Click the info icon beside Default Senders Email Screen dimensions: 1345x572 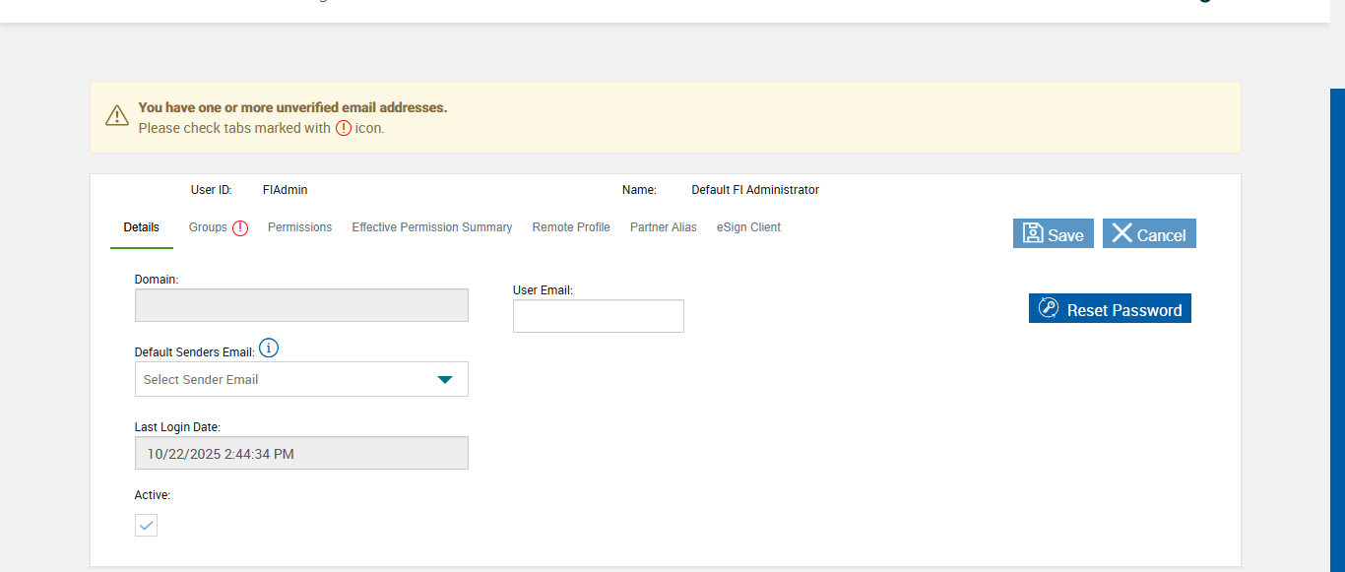click(269, 348)
